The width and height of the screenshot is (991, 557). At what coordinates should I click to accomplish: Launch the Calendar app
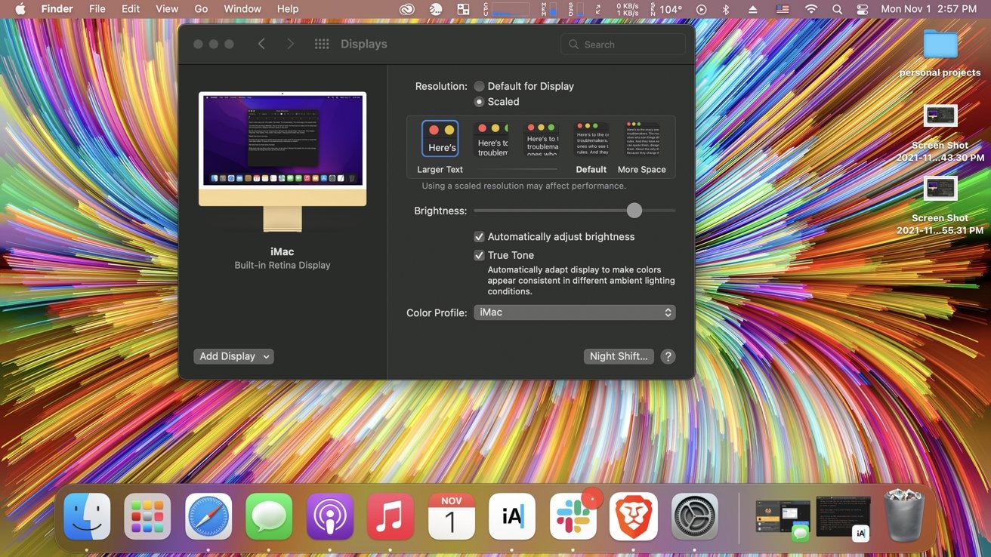(451, 517)
